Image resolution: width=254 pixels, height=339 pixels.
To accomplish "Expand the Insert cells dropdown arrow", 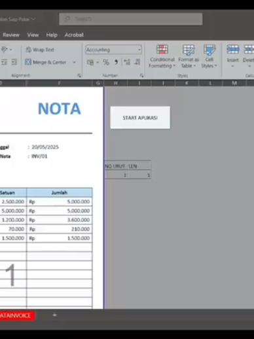I will click(233, 66).
